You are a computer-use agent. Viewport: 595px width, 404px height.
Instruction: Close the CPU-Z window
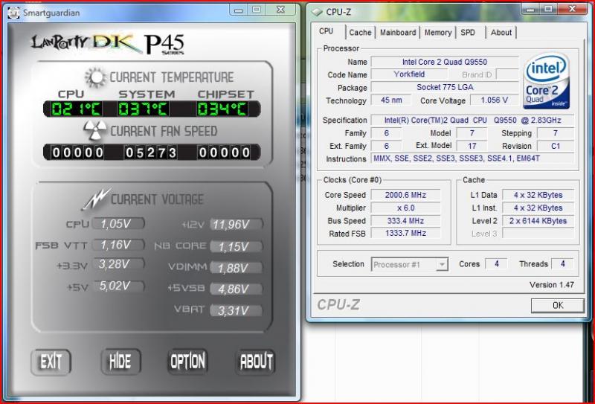[x=573, y=10]
